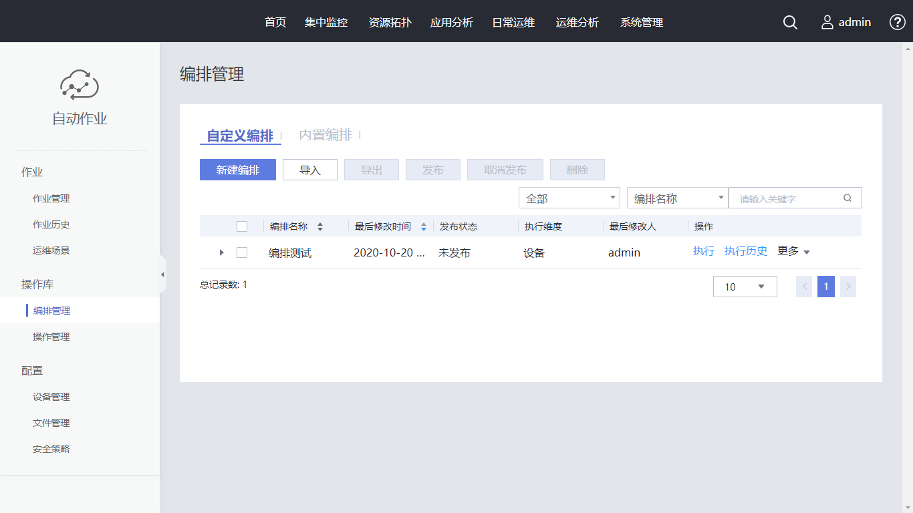Click the automation cloud logo icon
This screenshot has height=513, width=913.
[80, 85]
